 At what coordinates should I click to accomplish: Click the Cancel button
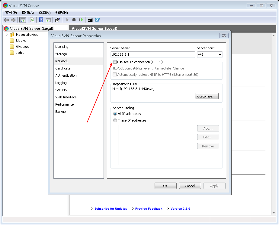tap(190, 186)
